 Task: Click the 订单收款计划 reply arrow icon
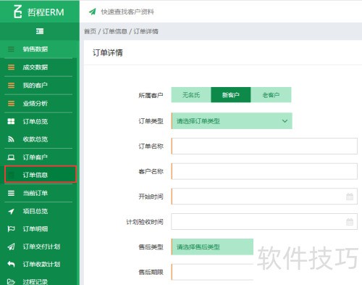click(x=11, y=264)
